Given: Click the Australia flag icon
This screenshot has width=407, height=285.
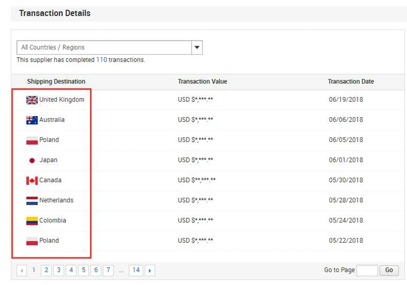Looking at the screenshot, I should (x=31, y=120).
